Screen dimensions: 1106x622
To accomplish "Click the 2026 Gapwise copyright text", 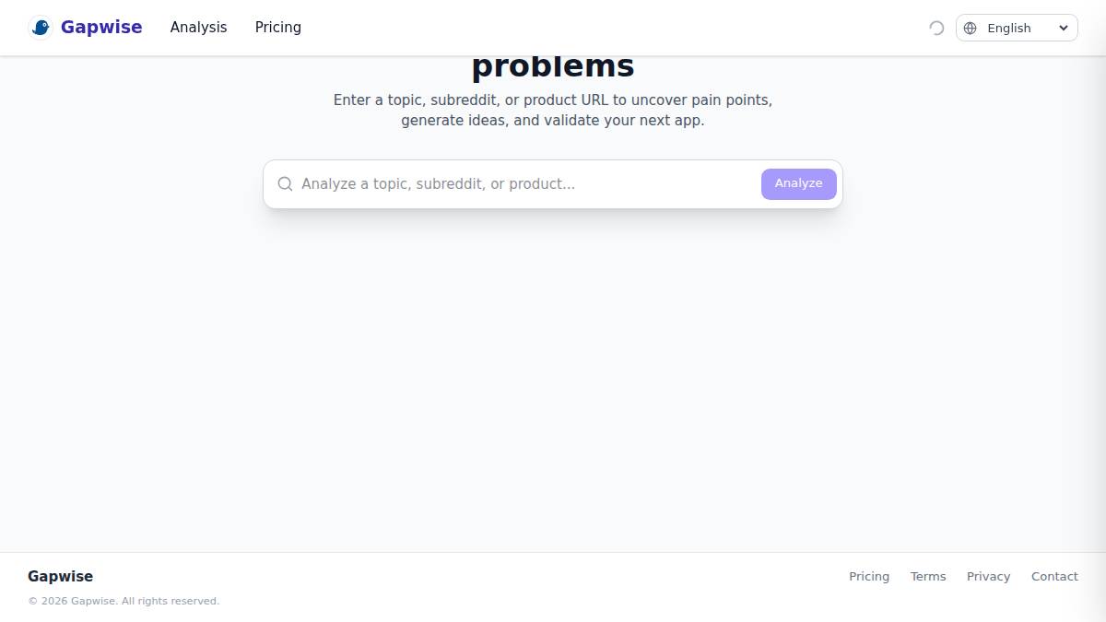I will pyautogui.click(x=124, y=601).
